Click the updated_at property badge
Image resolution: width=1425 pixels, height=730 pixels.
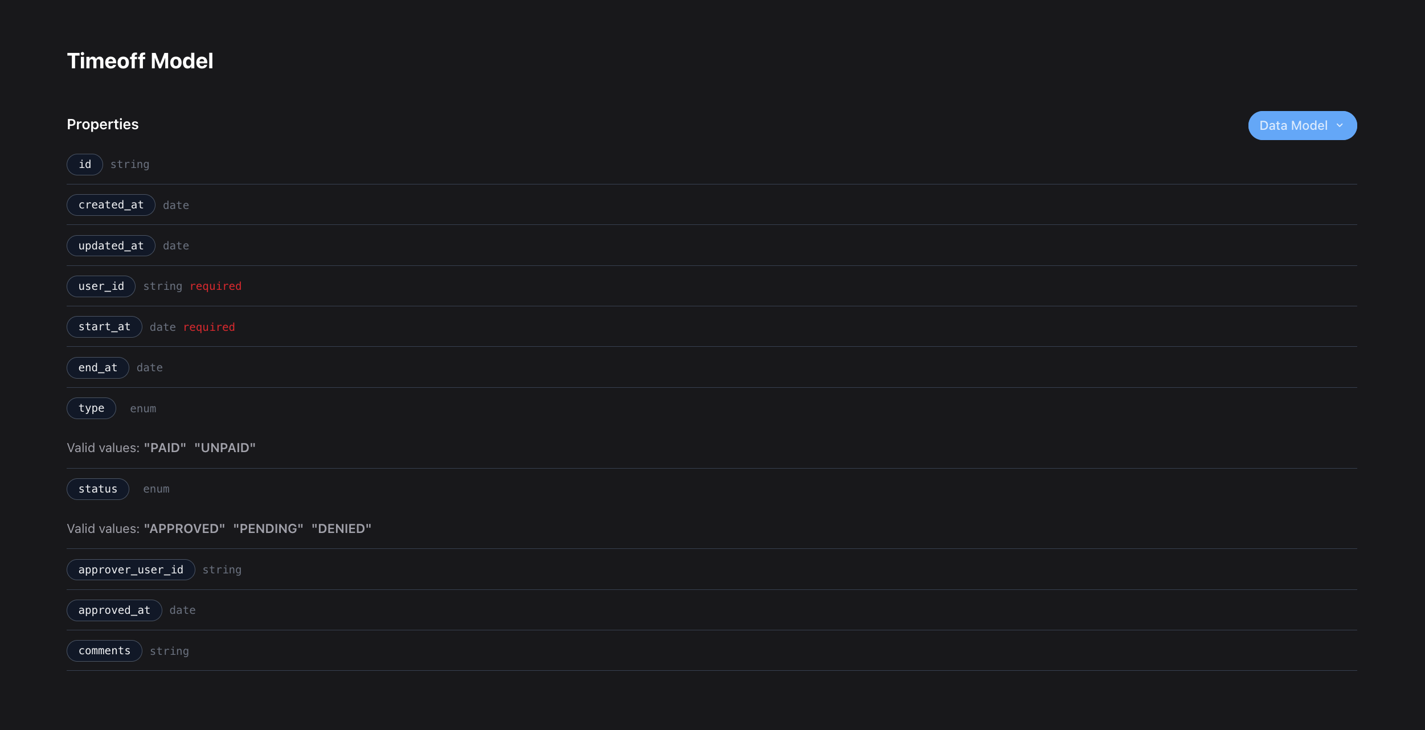(111, 246)
